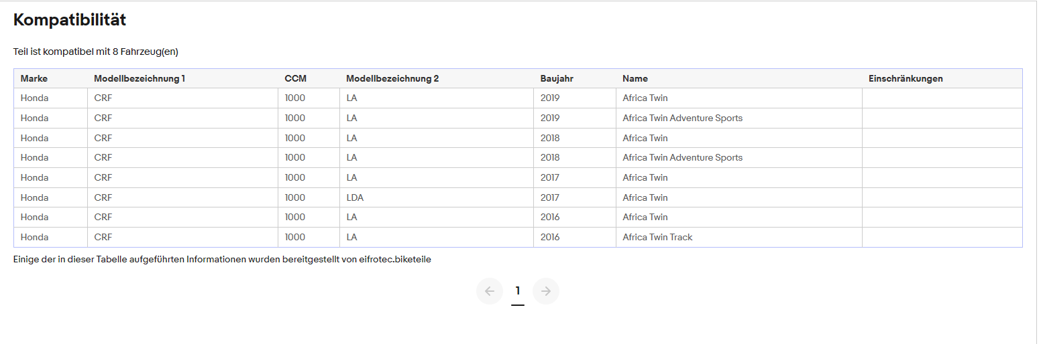Click the next page arrow button
Screen dimensions: 1039x344
pyautogui.click(x=545, y=291)
